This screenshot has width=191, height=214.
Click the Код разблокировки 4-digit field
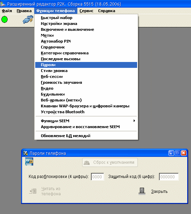(x=97, y=177)
